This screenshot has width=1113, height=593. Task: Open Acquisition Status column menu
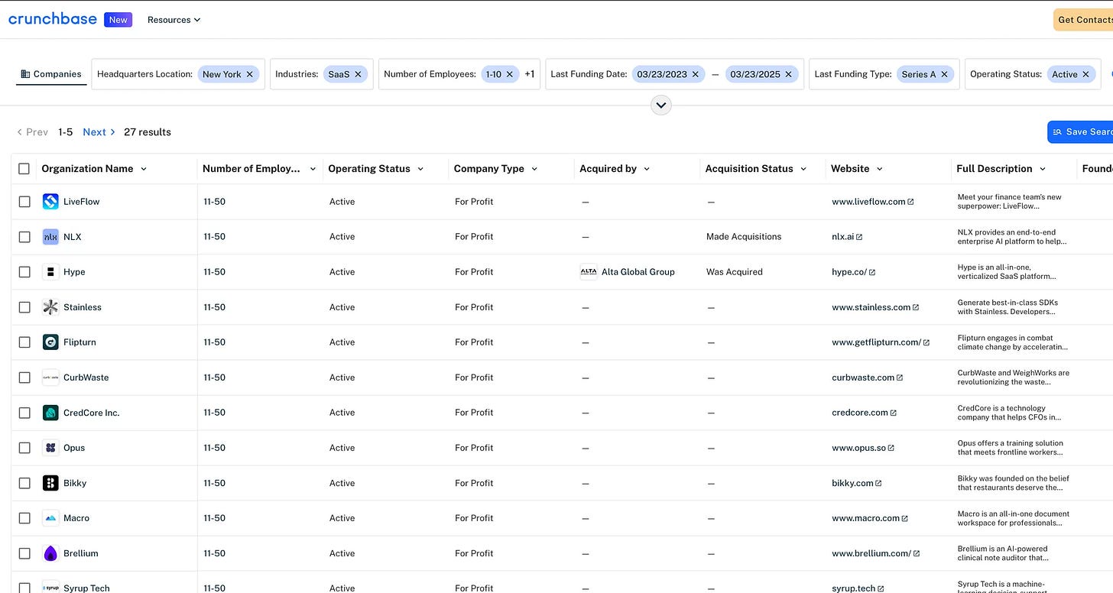click(x=803, y=169)
